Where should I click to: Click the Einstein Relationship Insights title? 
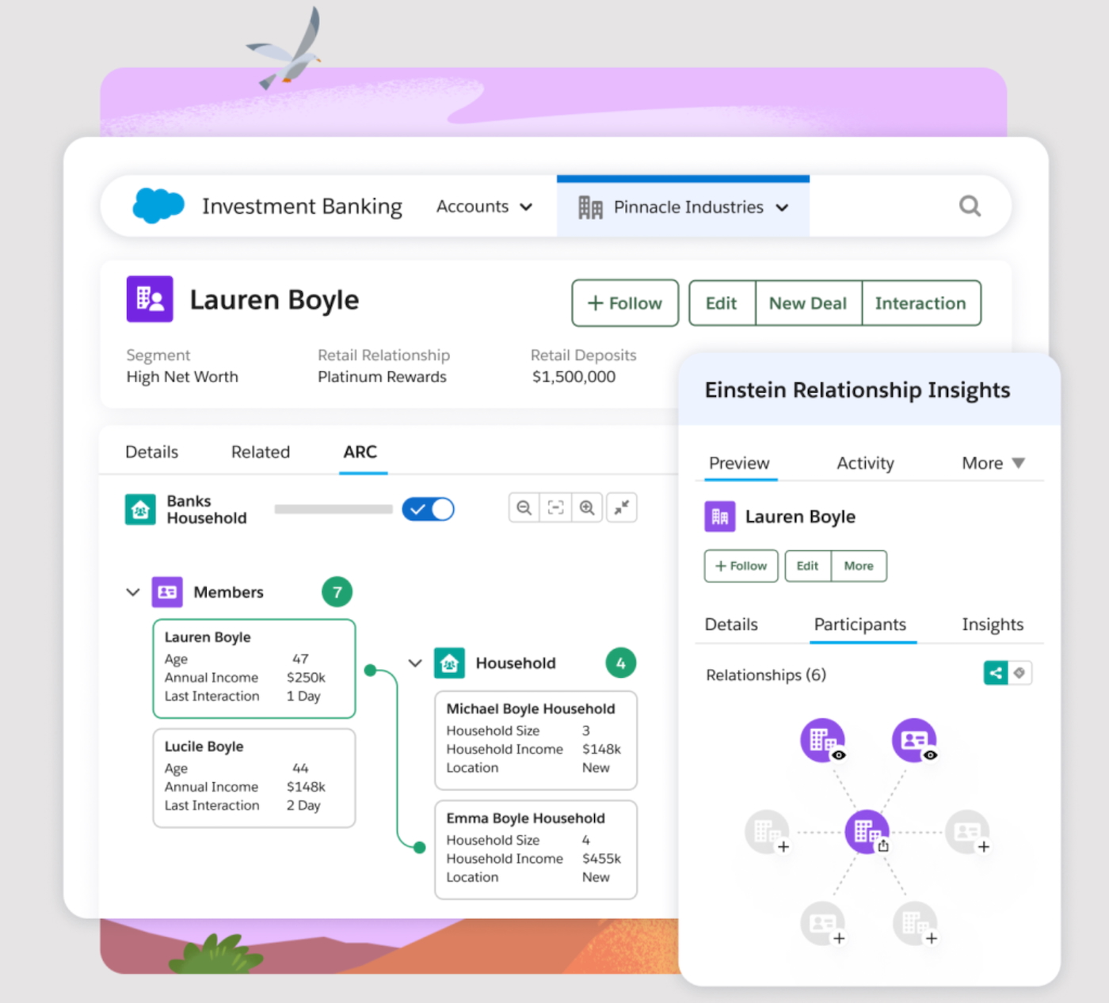tap(857, 390)
